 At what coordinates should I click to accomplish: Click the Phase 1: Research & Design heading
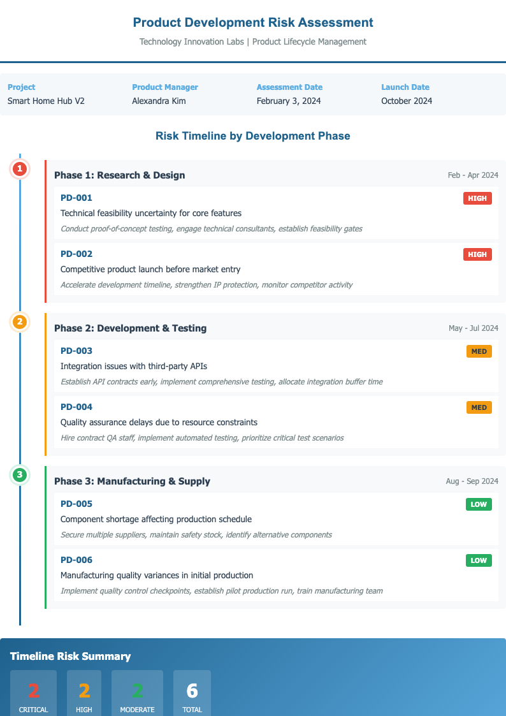pos(120,175)
